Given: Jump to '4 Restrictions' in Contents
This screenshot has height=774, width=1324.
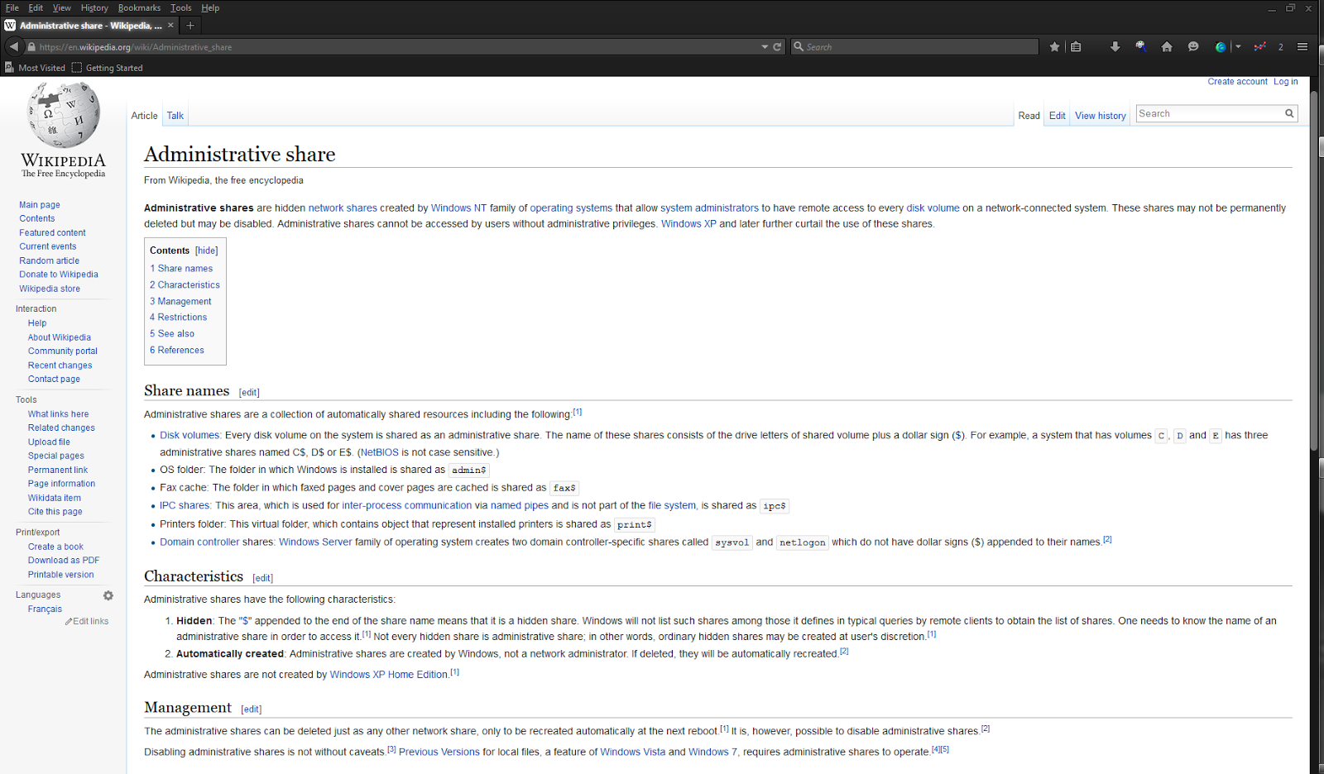Looking at the screenshot, I should pyautogui.click(x=179, y=318).
